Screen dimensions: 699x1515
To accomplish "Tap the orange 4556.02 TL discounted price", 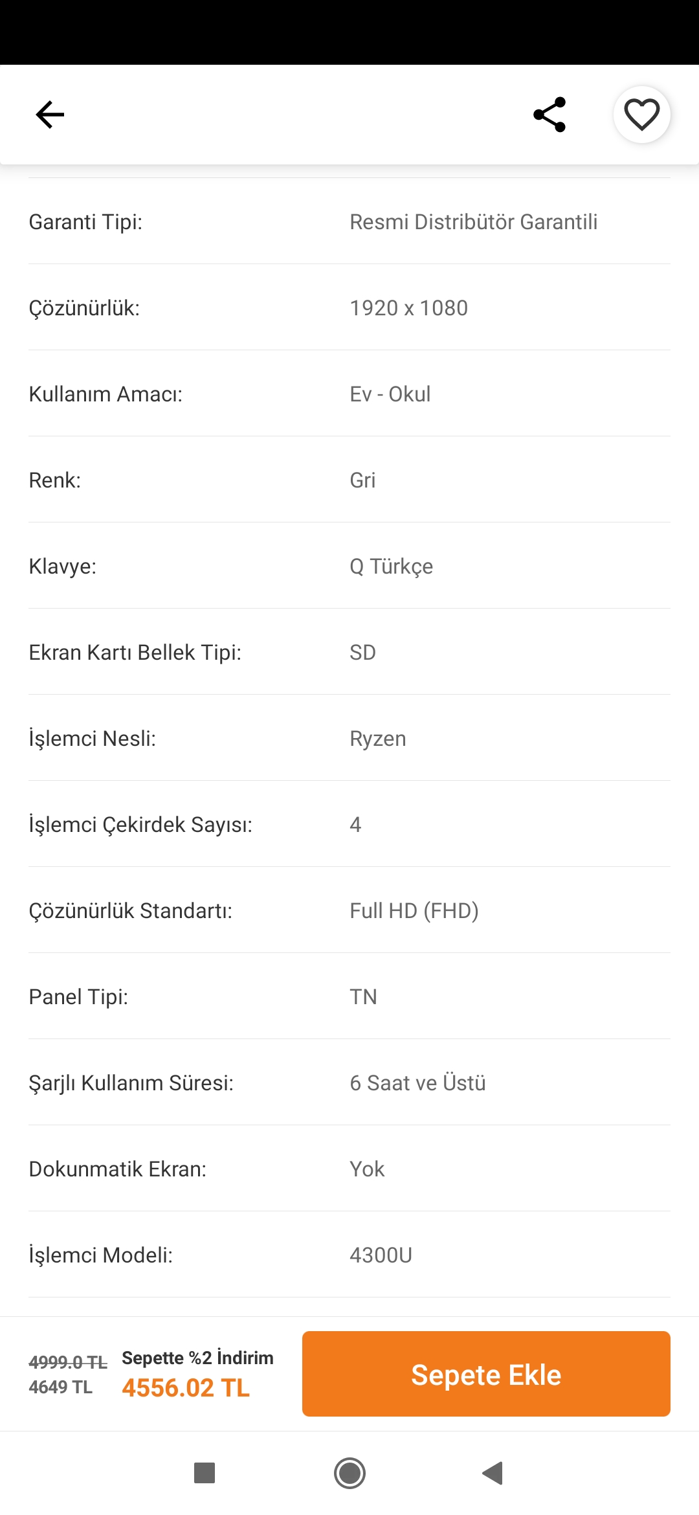I will tap(186, 1388).
